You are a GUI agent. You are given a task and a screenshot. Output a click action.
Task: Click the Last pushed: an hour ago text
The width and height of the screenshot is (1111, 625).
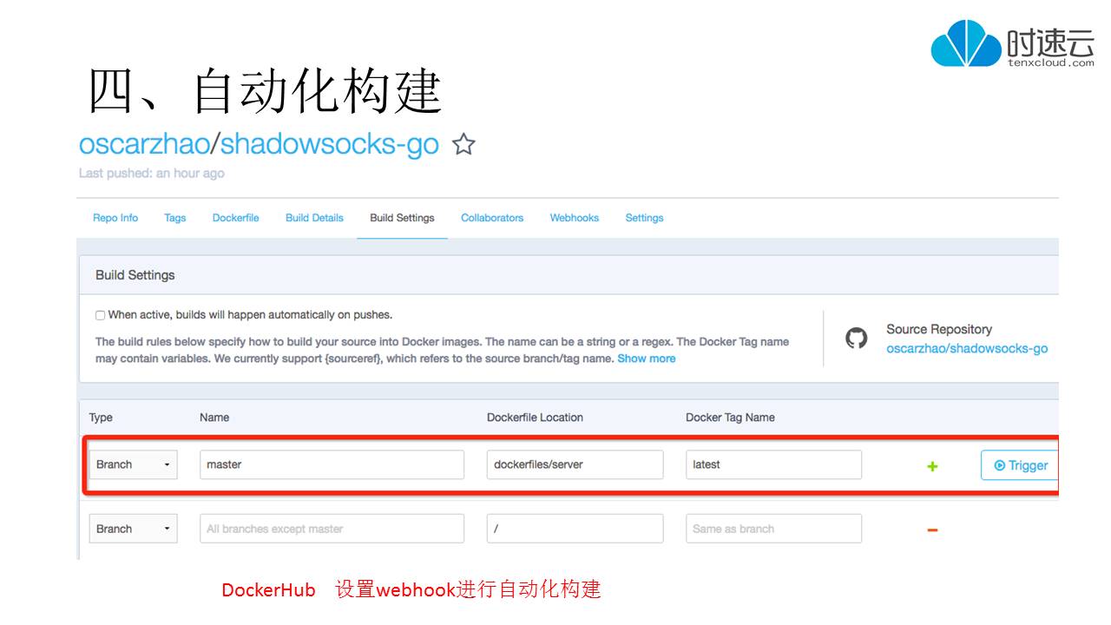point(152,174)
